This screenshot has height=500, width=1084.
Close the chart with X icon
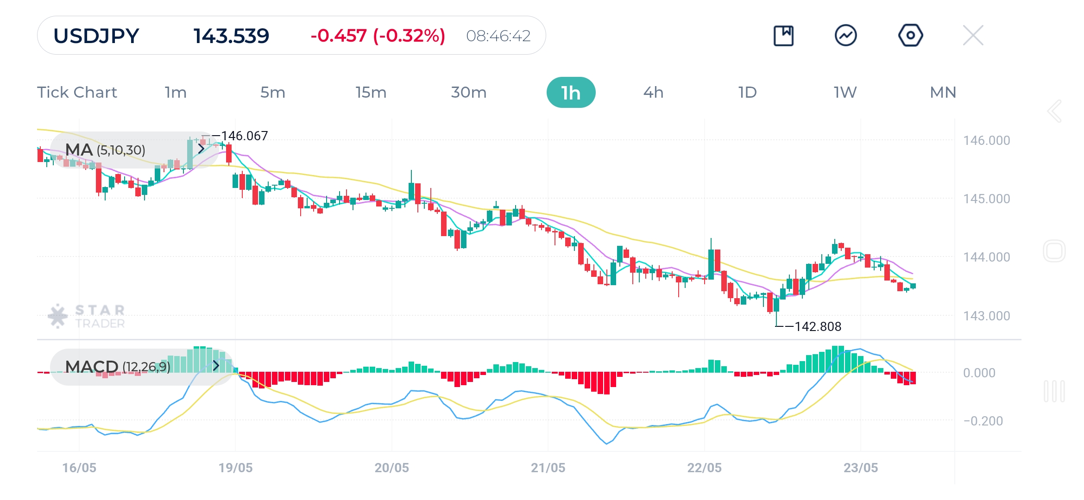(973, 36)
